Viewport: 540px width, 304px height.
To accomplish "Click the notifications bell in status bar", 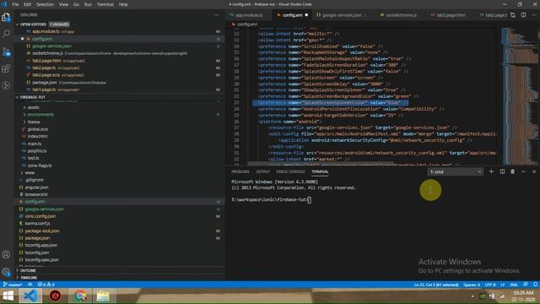I will pos(535,285).
